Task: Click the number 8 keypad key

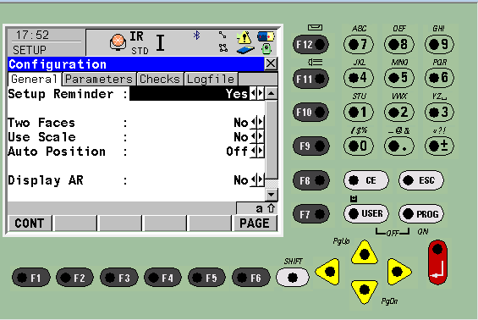Action: [398, 45]
